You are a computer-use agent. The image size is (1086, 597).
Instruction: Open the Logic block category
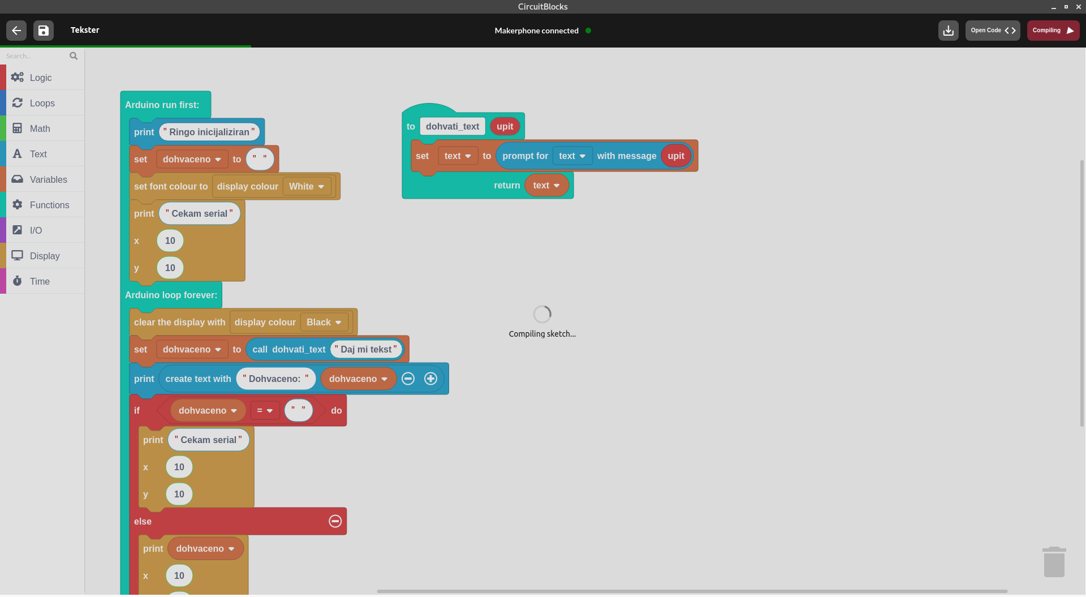(42, 78)
